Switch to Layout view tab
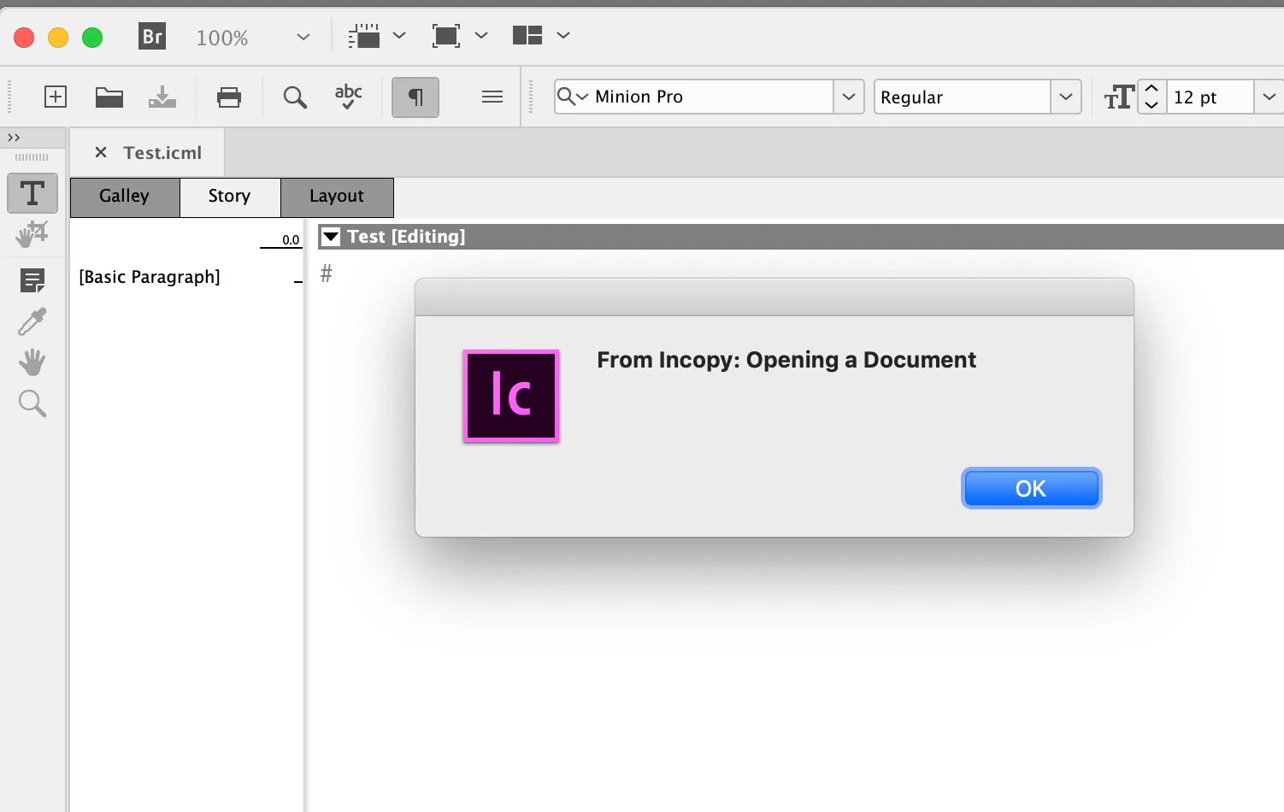Image resolution: width=1284 pixels, height=812 pixels. (x=337, y=197)
